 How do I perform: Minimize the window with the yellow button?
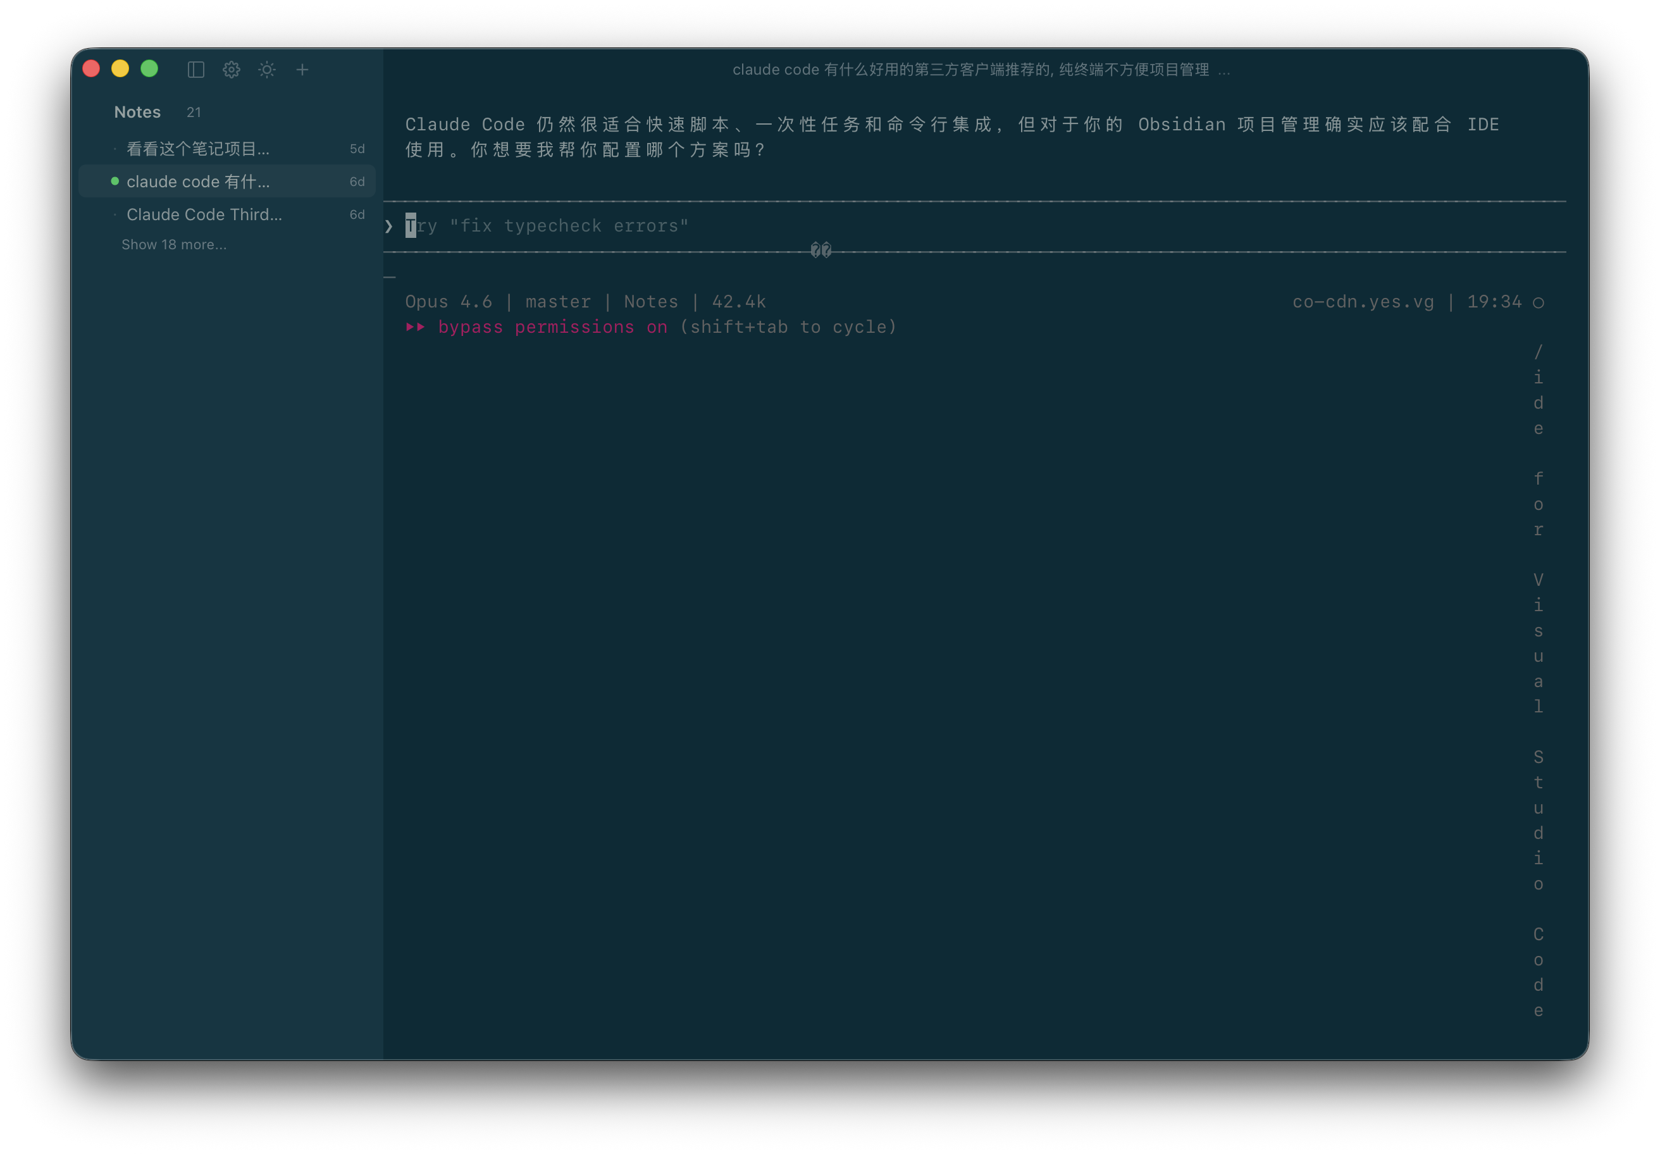click(x=120, y=69)
